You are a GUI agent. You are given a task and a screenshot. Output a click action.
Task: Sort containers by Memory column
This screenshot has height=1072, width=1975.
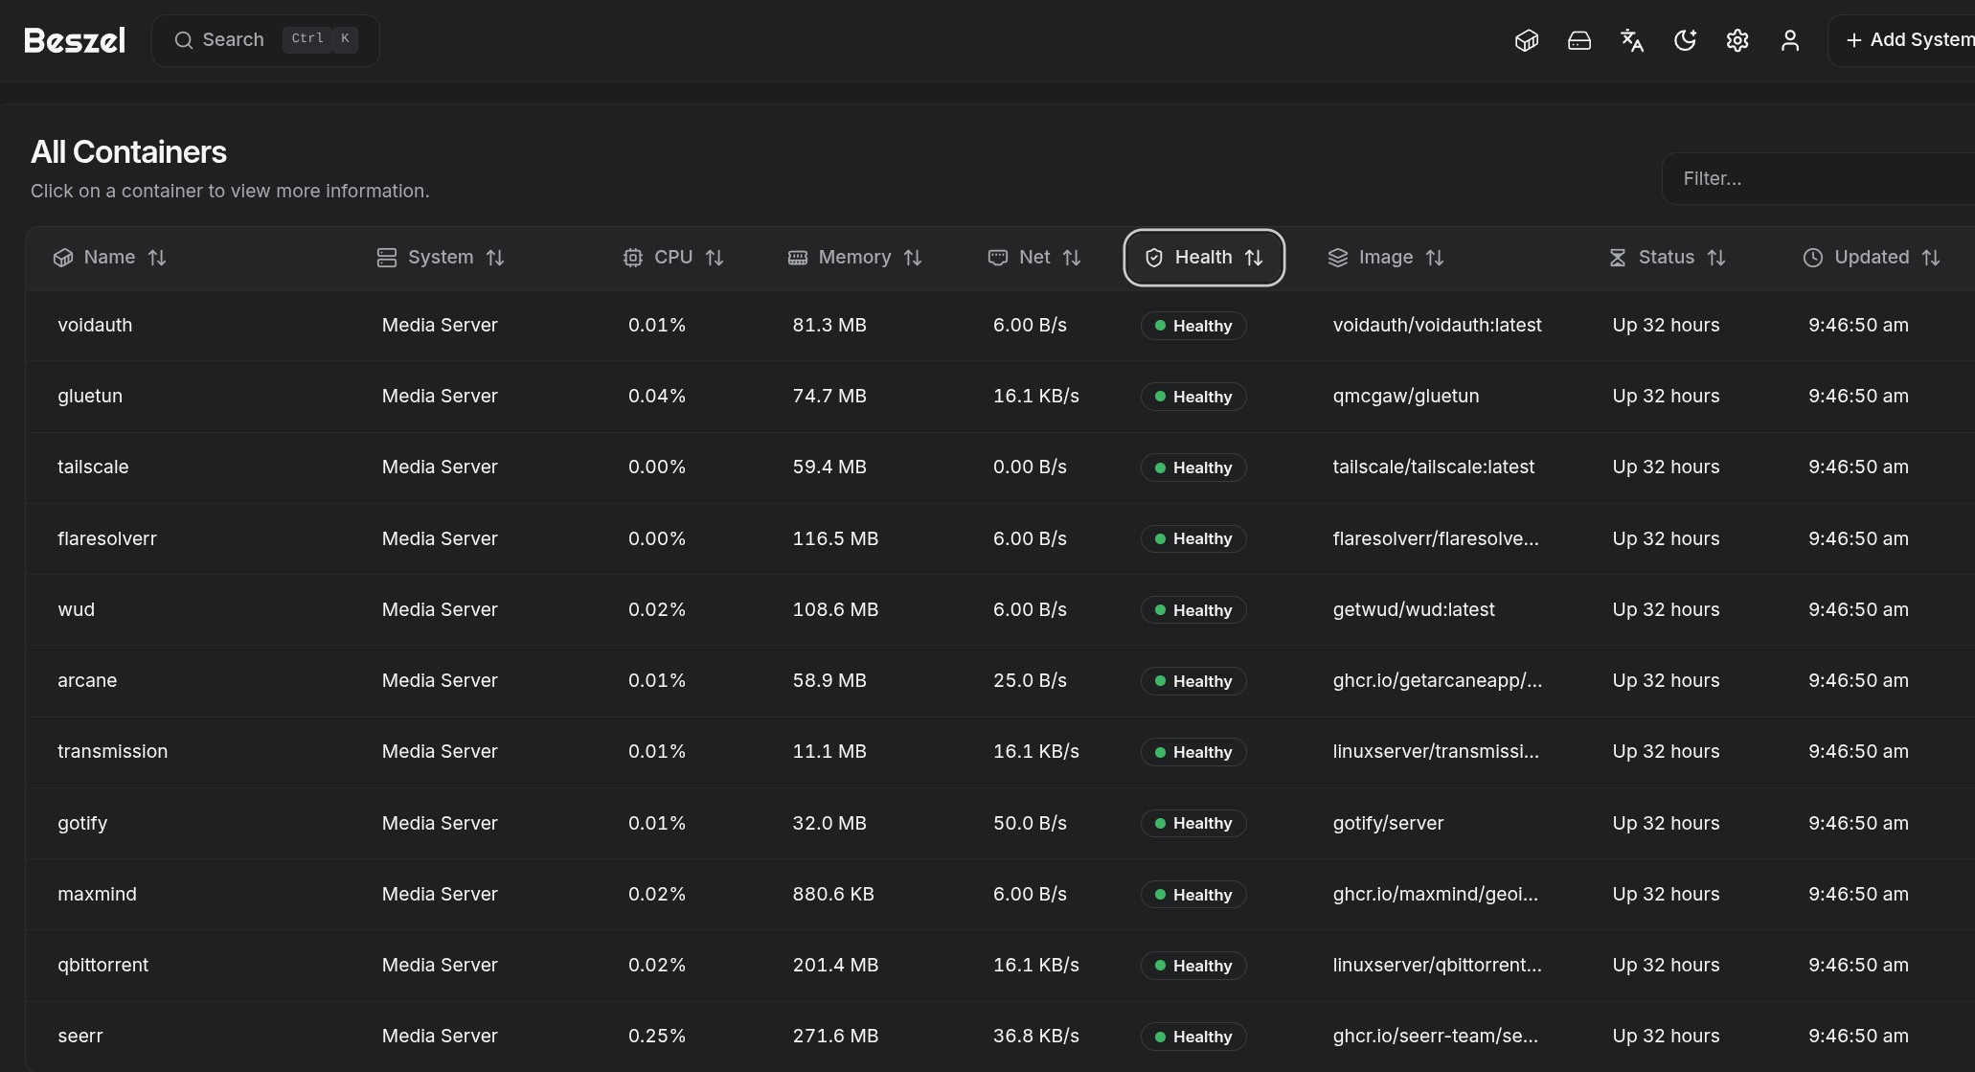click(x=854, y=258)
